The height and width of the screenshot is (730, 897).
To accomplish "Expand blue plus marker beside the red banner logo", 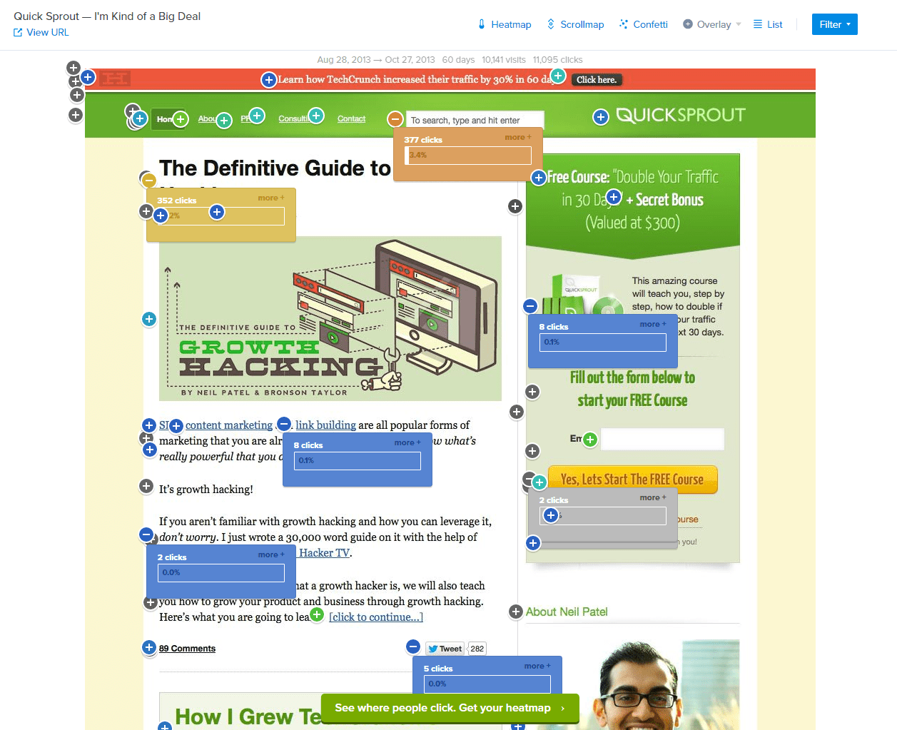I will 88,77.
